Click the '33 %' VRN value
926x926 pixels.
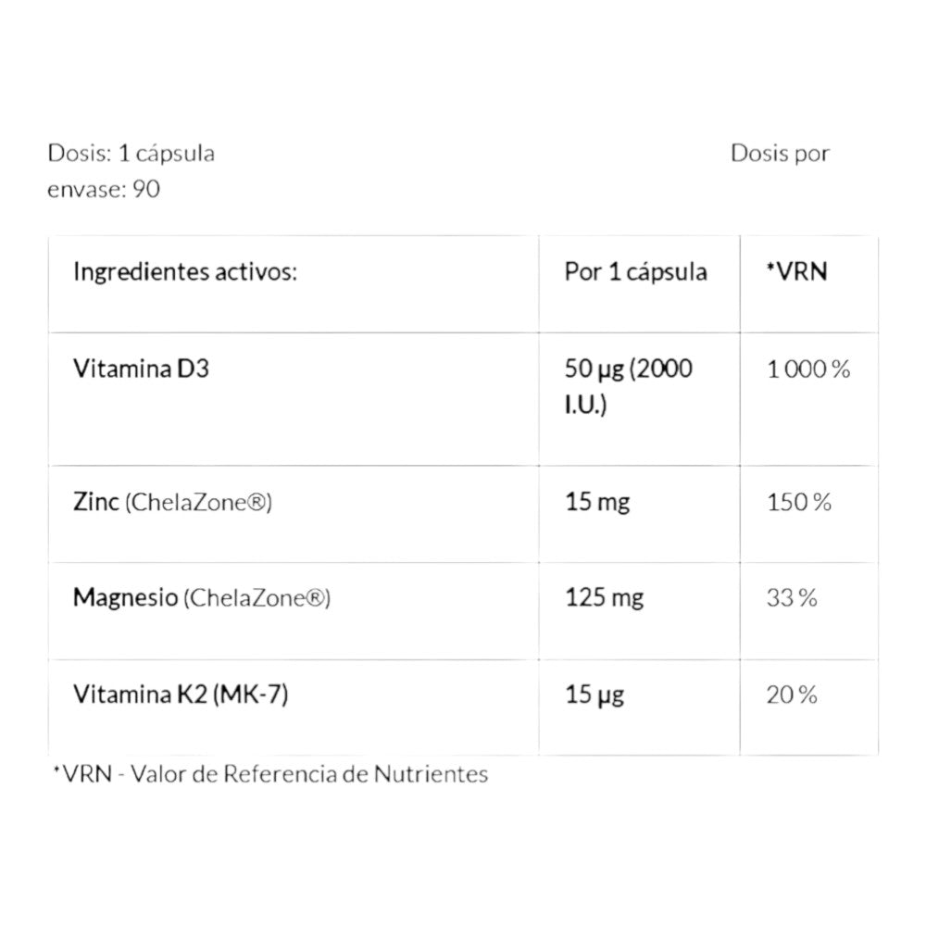tap(792, 598)
